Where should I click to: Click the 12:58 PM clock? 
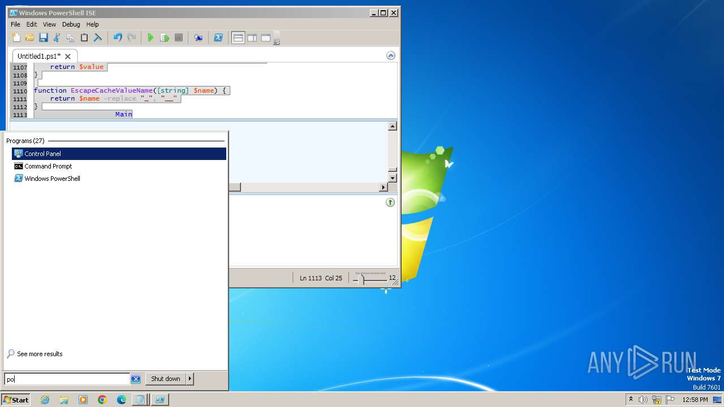tap(695, 400)
